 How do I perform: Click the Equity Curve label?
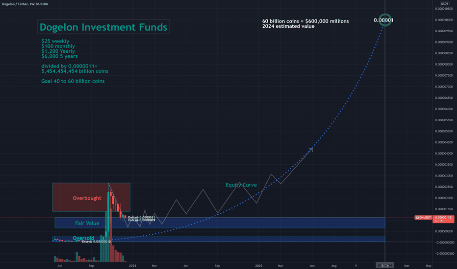(241, 185)
